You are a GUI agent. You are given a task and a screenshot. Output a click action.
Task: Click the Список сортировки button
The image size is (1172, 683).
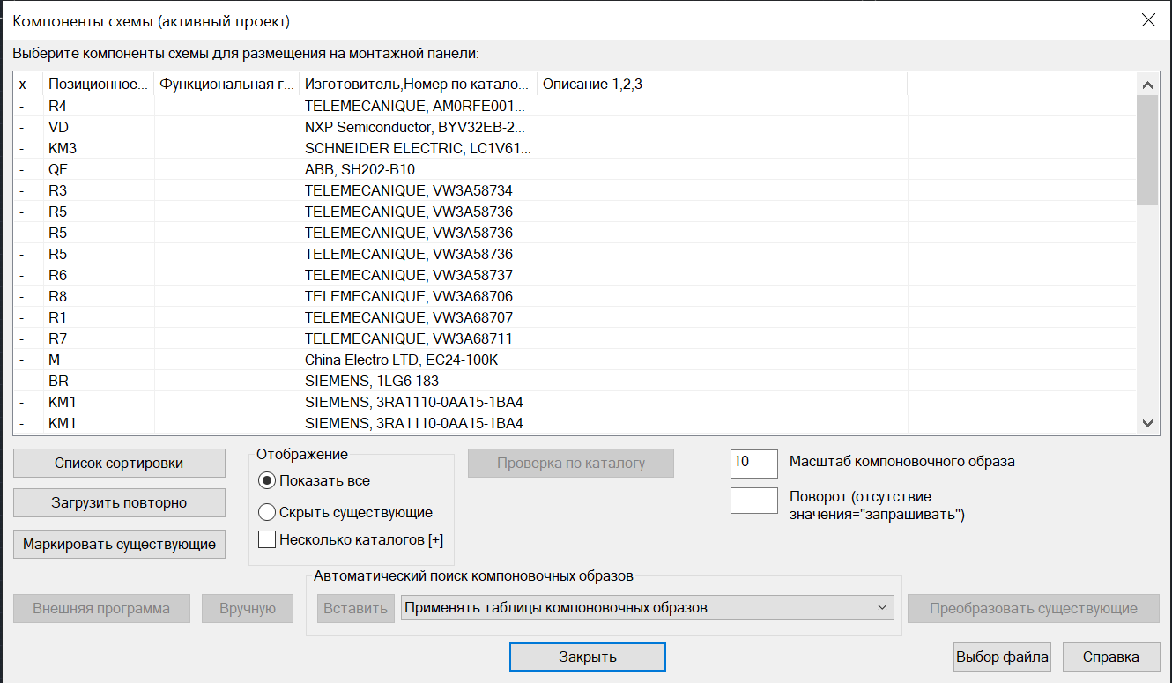119,463
